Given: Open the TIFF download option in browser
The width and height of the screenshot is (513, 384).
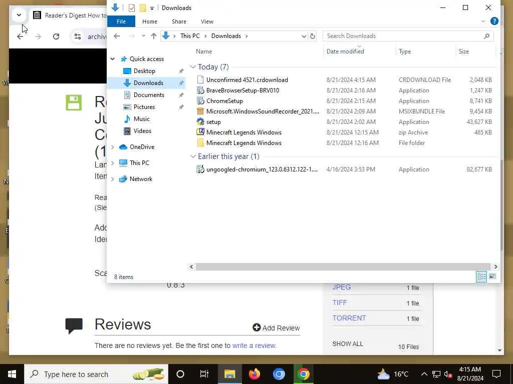Looking at the screenshot, I should click(340, 302).
